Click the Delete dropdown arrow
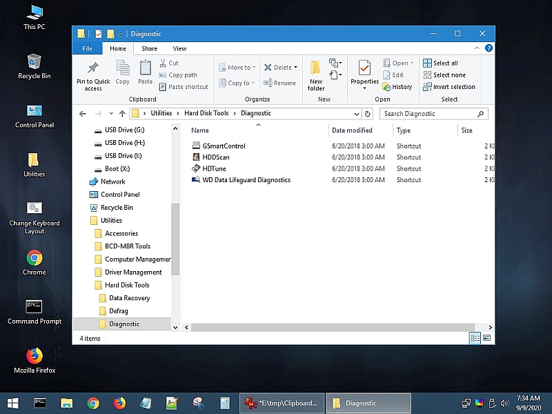This screenshot has width=552, height=414. 296,67
